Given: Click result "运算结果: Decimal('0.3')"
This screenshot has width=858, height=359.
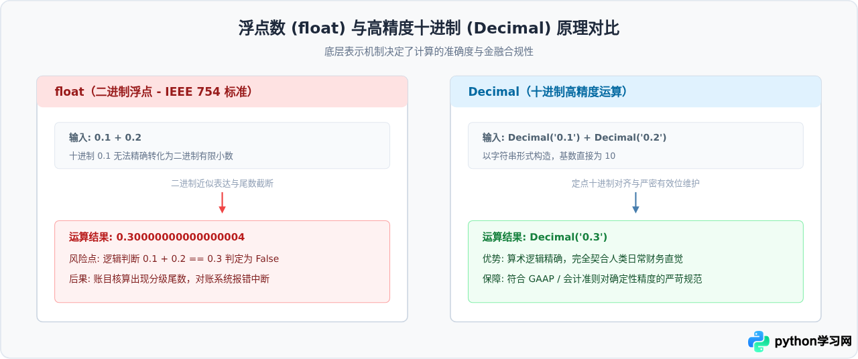Looking at the screenshot, I should [545, 237].
